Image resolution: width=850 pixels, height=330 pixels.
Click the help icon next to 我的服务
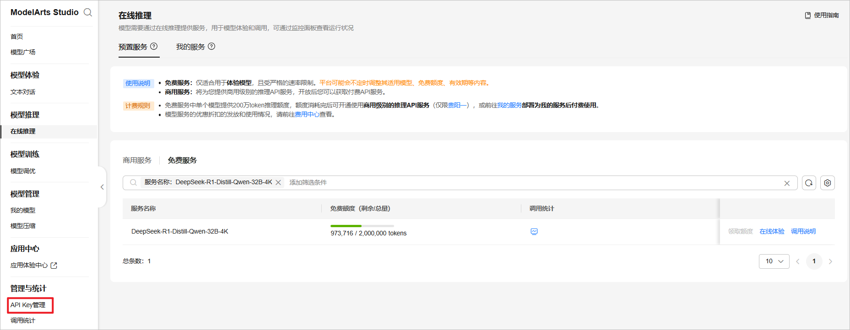[211, 46]
